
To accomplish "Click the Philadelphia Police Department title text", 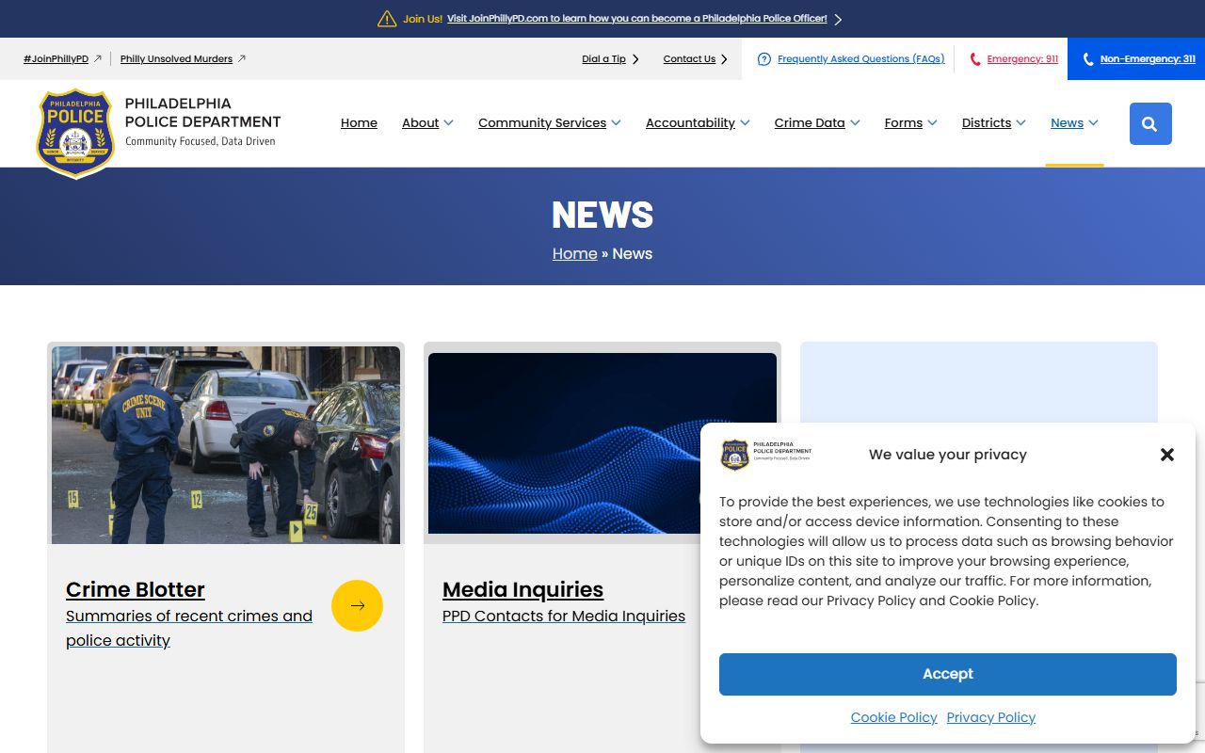I will (202, 113).
